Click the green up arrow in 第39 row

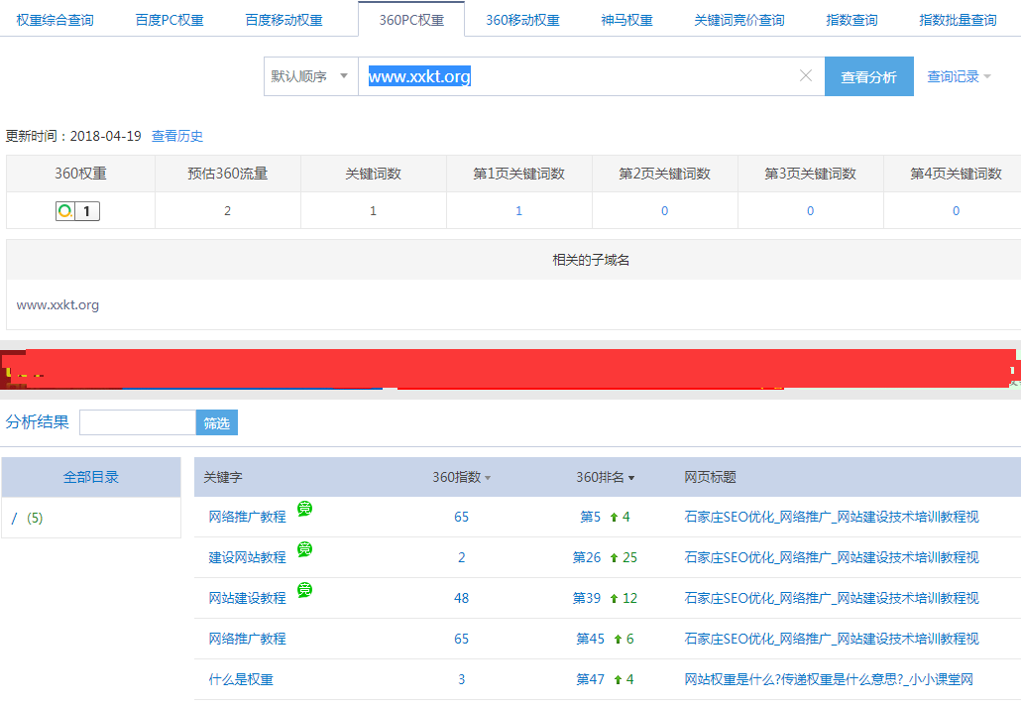(614, 598)
